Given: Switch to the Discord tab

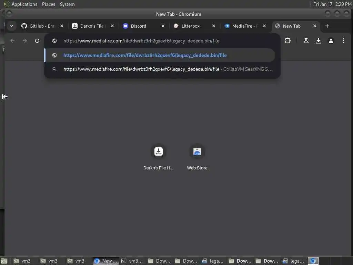Looking at the screenshot, I should (144, 26).
